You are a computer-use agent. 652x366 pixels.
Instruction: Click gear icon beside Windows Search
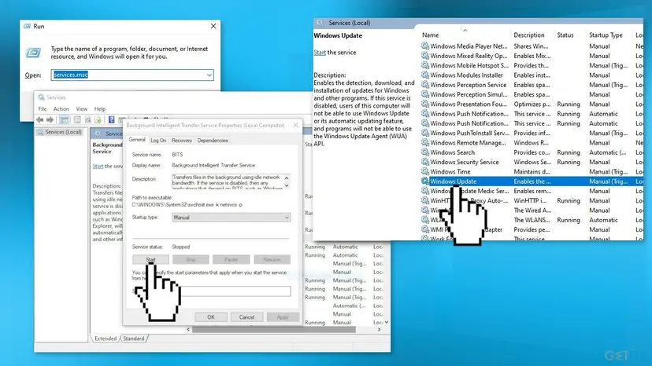tap(425, 152)
